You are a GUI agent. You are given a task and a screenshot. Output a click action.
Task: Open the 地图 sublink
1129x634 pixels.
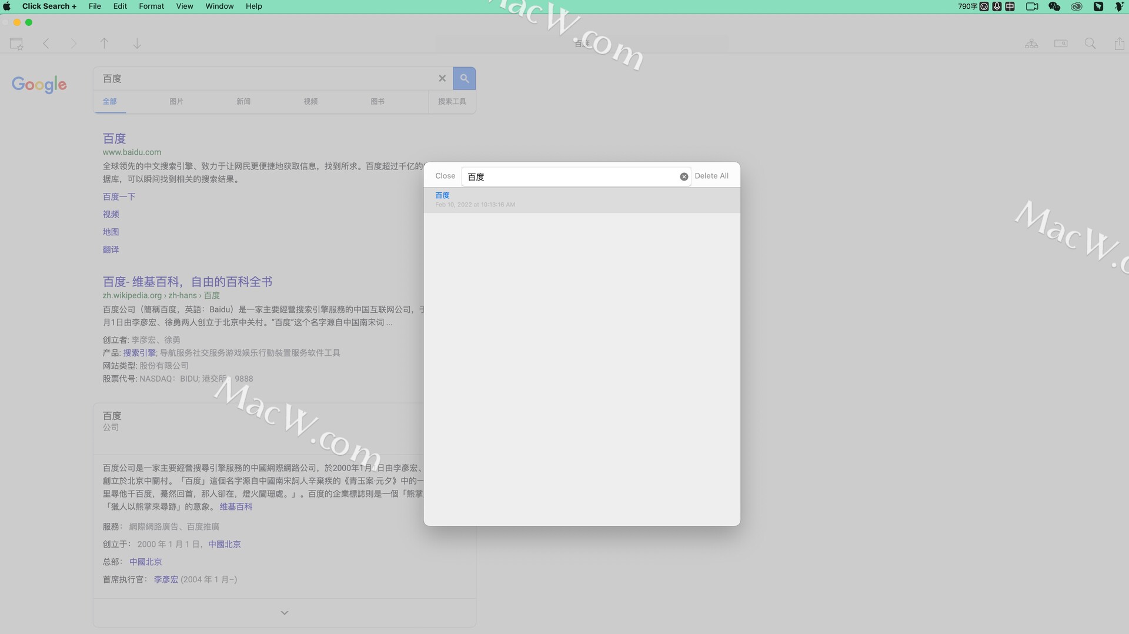111,232
